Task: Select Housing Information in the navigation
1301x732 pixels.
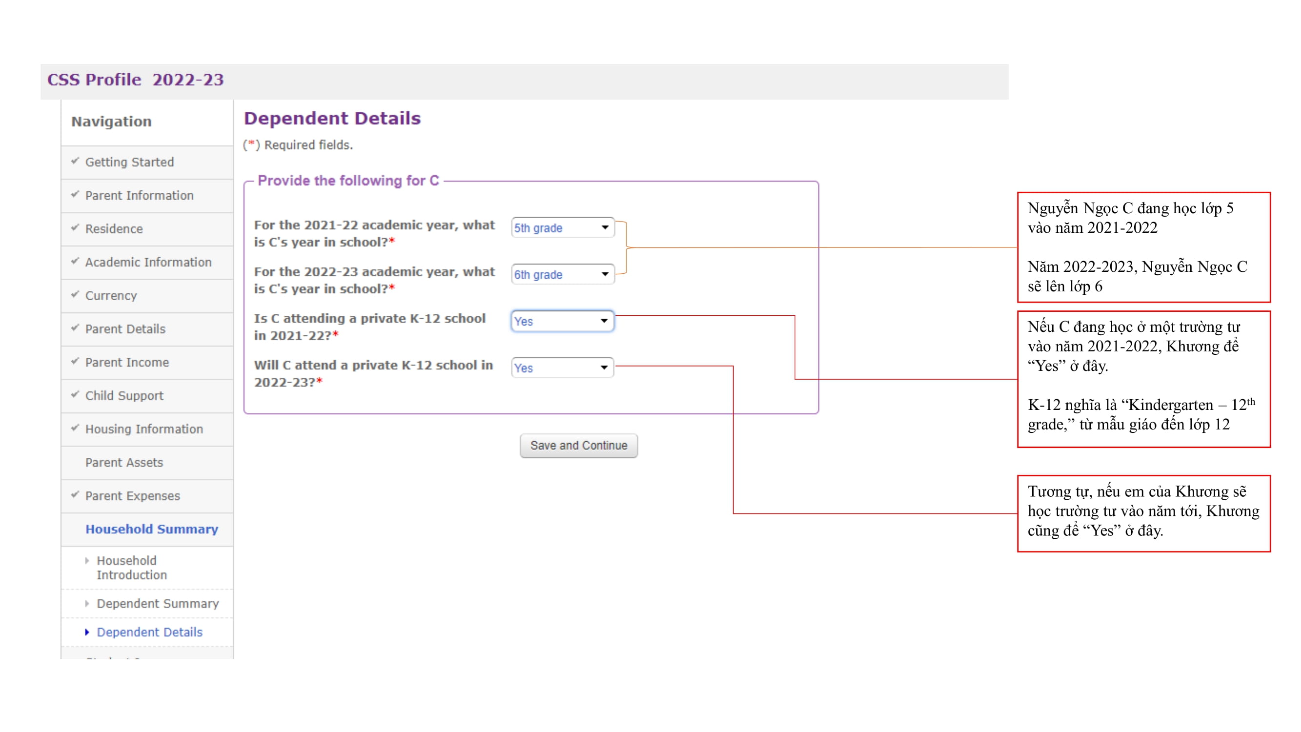Action: click(x=144, y=429)
